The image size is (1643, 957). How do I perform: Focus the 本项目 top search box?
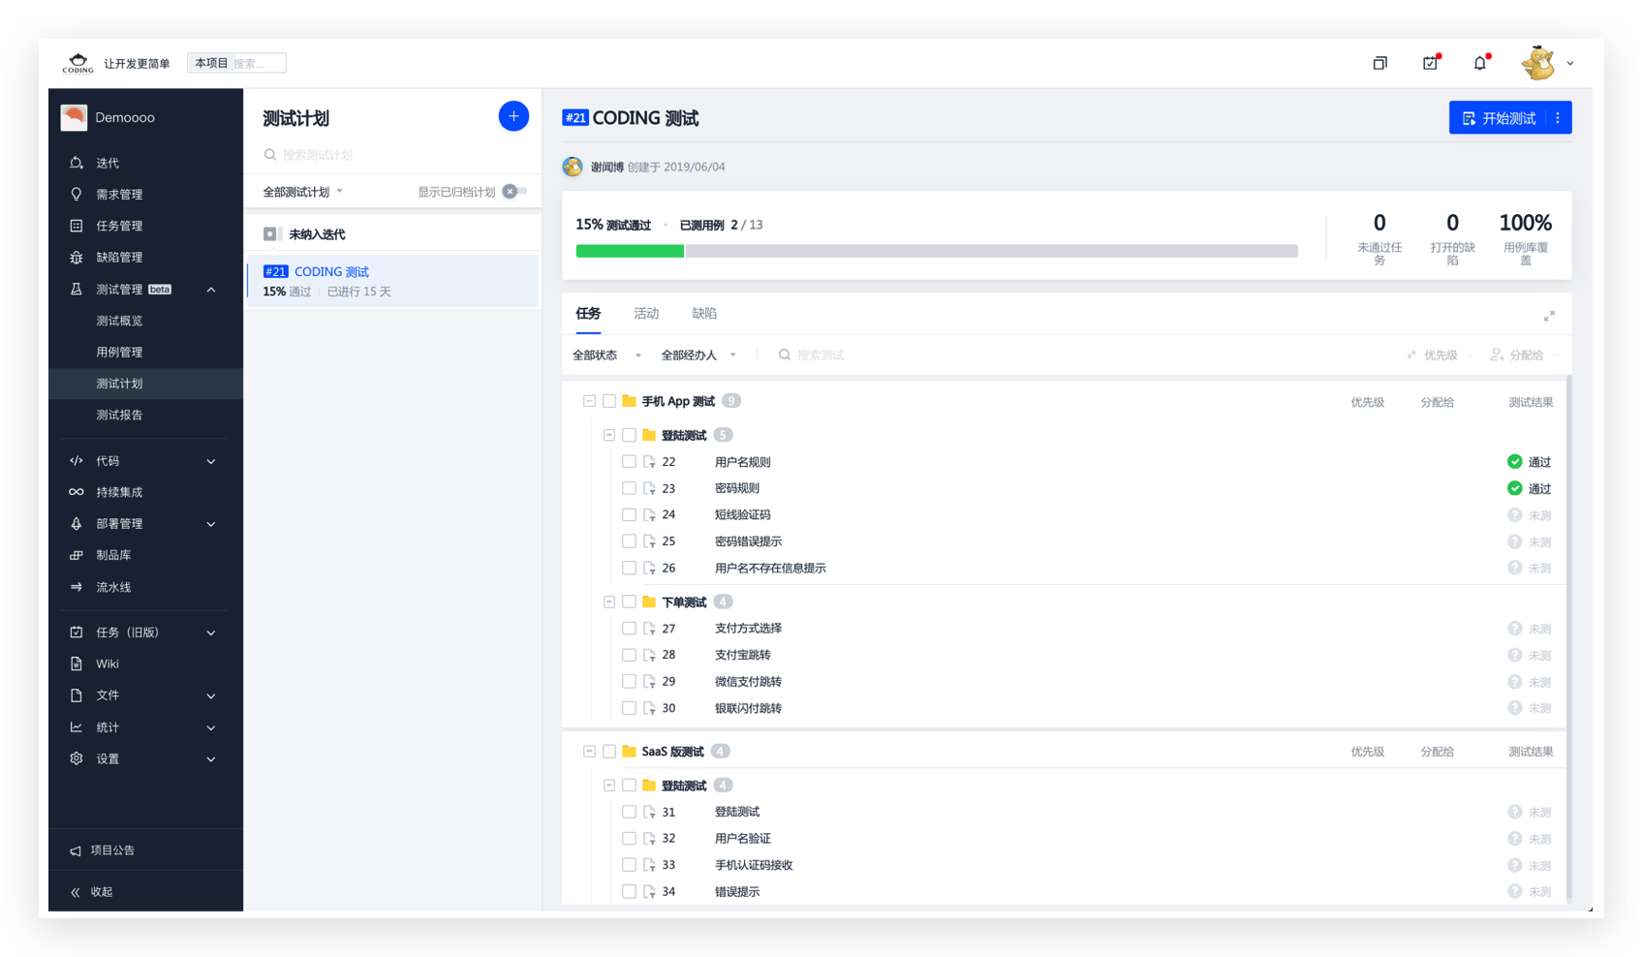(x=237, y=63)
